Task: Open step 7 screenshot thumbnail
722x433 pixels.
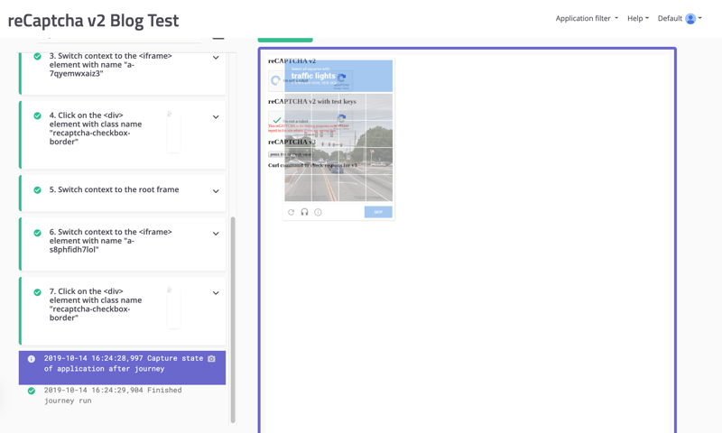Action: coord(173,308)
